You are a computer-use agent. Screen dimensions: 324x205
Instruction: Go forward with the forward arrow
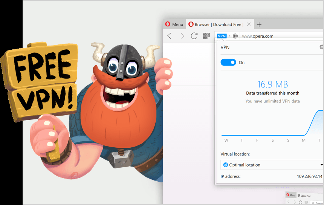pos(182,36)
